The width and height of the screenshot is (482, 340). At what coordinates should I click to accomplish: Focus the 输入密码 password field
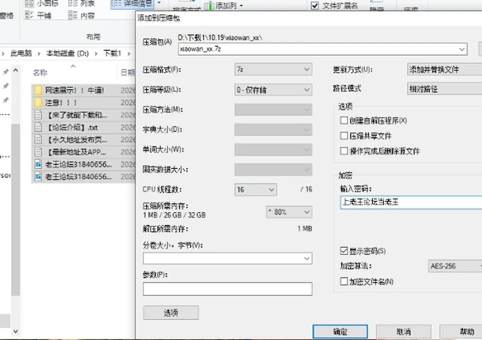[x=411, y=202]
